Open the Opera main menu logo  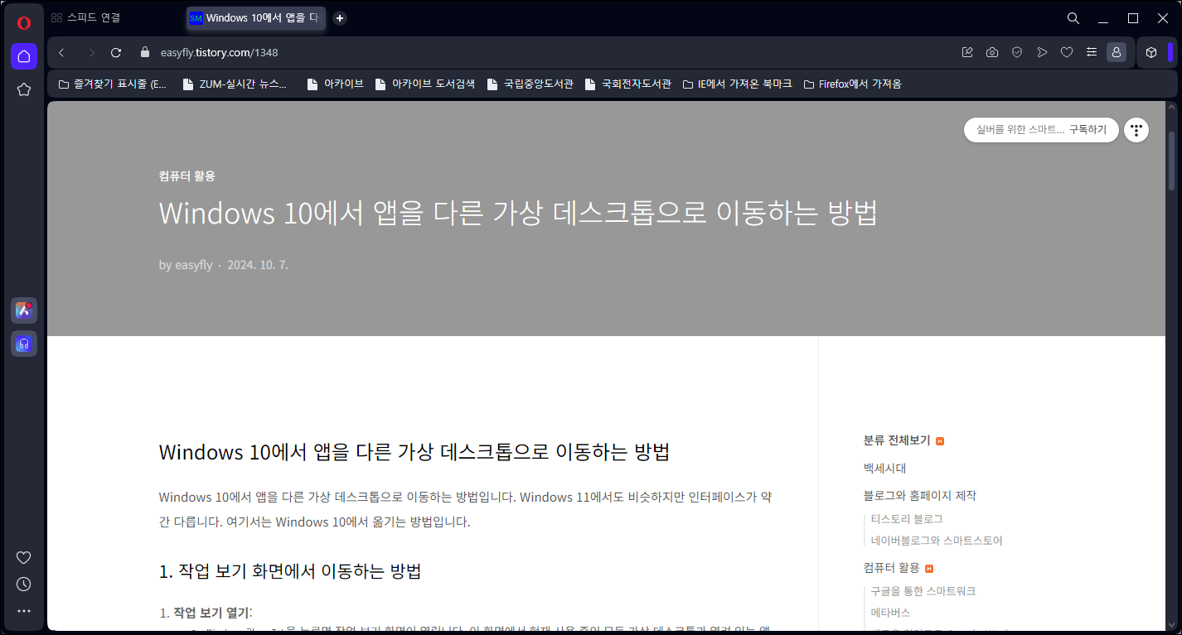(24, 22)
